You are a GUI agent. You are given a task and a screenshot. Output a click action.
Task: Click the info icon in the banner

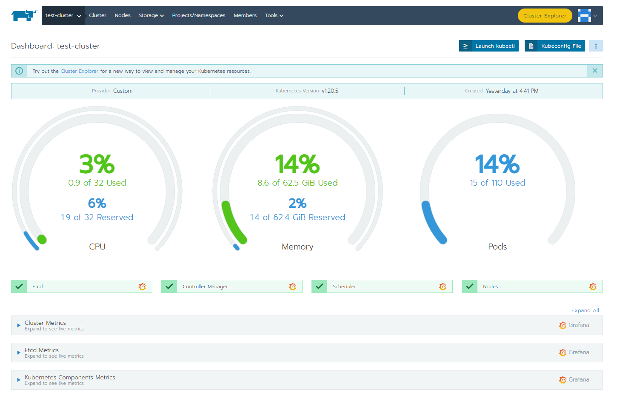pos(19,71)
